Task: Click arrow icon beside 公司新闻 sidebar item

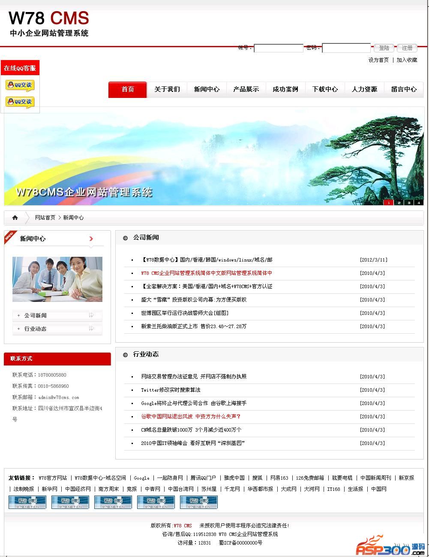Action: (91, 315)
